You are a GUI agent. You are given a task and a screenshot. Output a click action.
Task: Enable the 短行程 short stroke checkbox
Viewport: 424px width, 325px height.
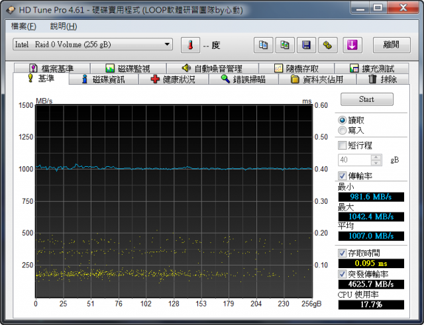coord(343,146)
